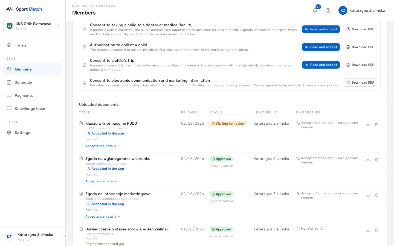Viewport: 394px width, 246px height.
Task: Open the help question mark icon
Action: [x=328, y=10]
